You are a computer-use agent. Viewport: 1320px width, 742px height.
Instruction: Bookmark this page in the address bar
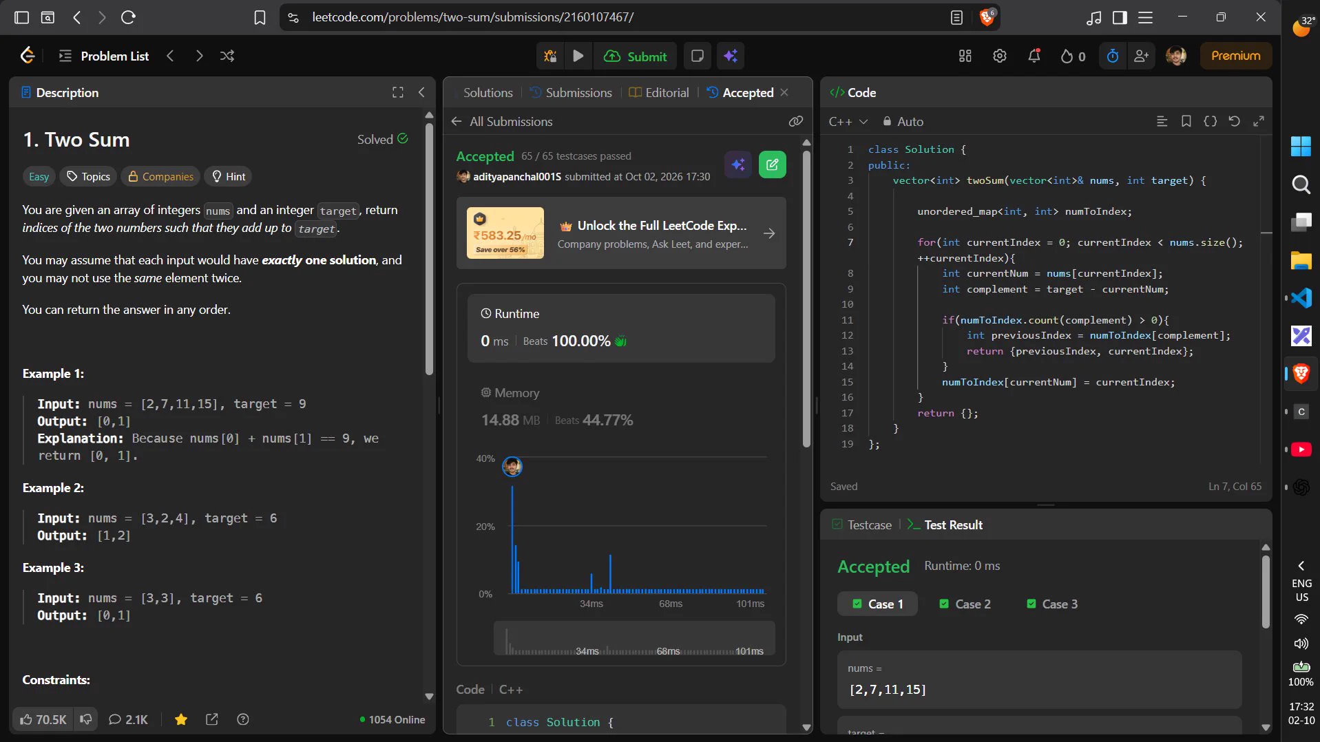[260, 17]
